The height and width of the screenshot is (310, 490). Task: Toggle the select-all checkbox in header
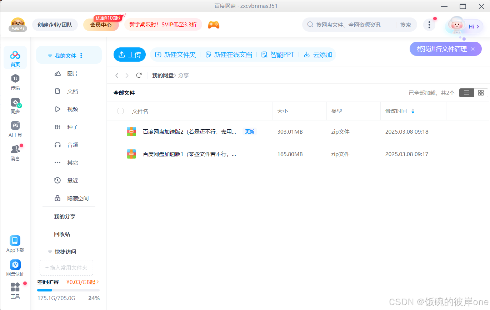tap(121, 111)
